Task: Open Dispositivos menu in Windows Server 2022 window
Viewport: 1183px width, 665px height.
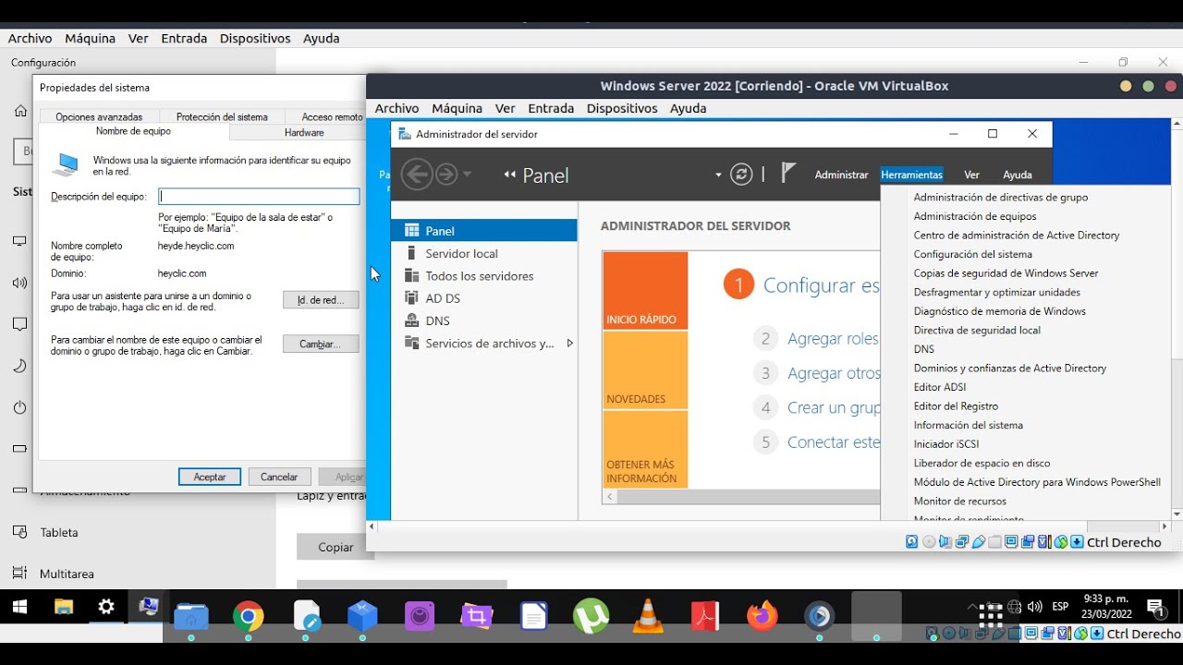Action: 622,108
